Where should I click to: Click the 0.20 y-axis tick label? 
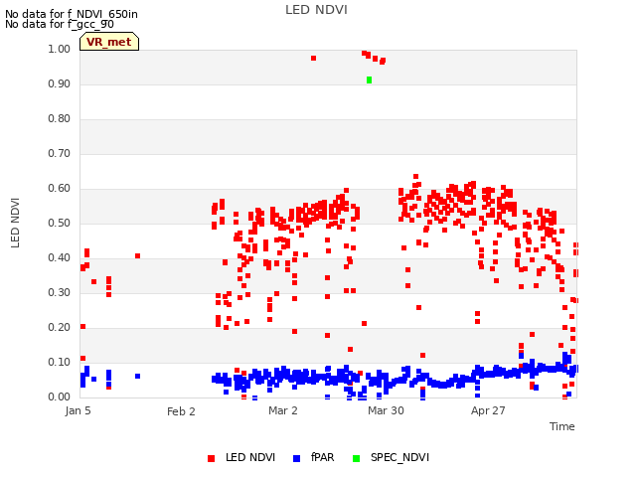tap(60, 327)
